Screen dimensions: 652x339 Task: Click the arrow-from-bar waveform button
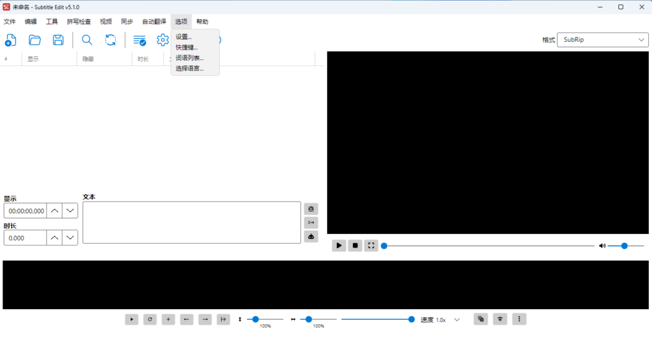coord(223,319)
